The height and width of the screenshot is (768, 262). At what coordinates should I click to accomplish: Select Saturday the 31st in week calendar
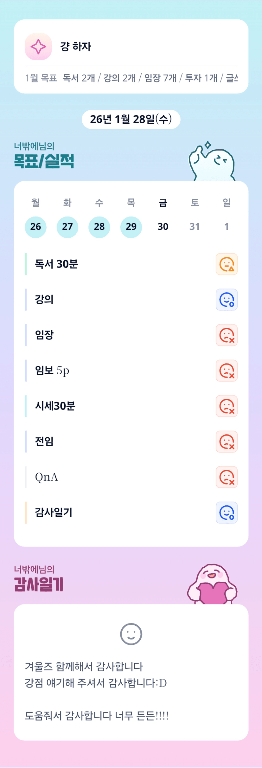coord(195,227)
